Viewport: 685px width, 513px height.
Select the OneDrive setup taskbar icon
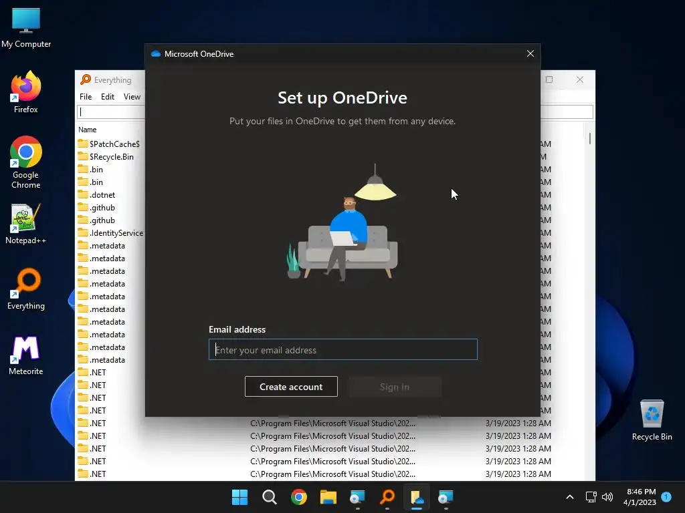(x=417, y=497)
